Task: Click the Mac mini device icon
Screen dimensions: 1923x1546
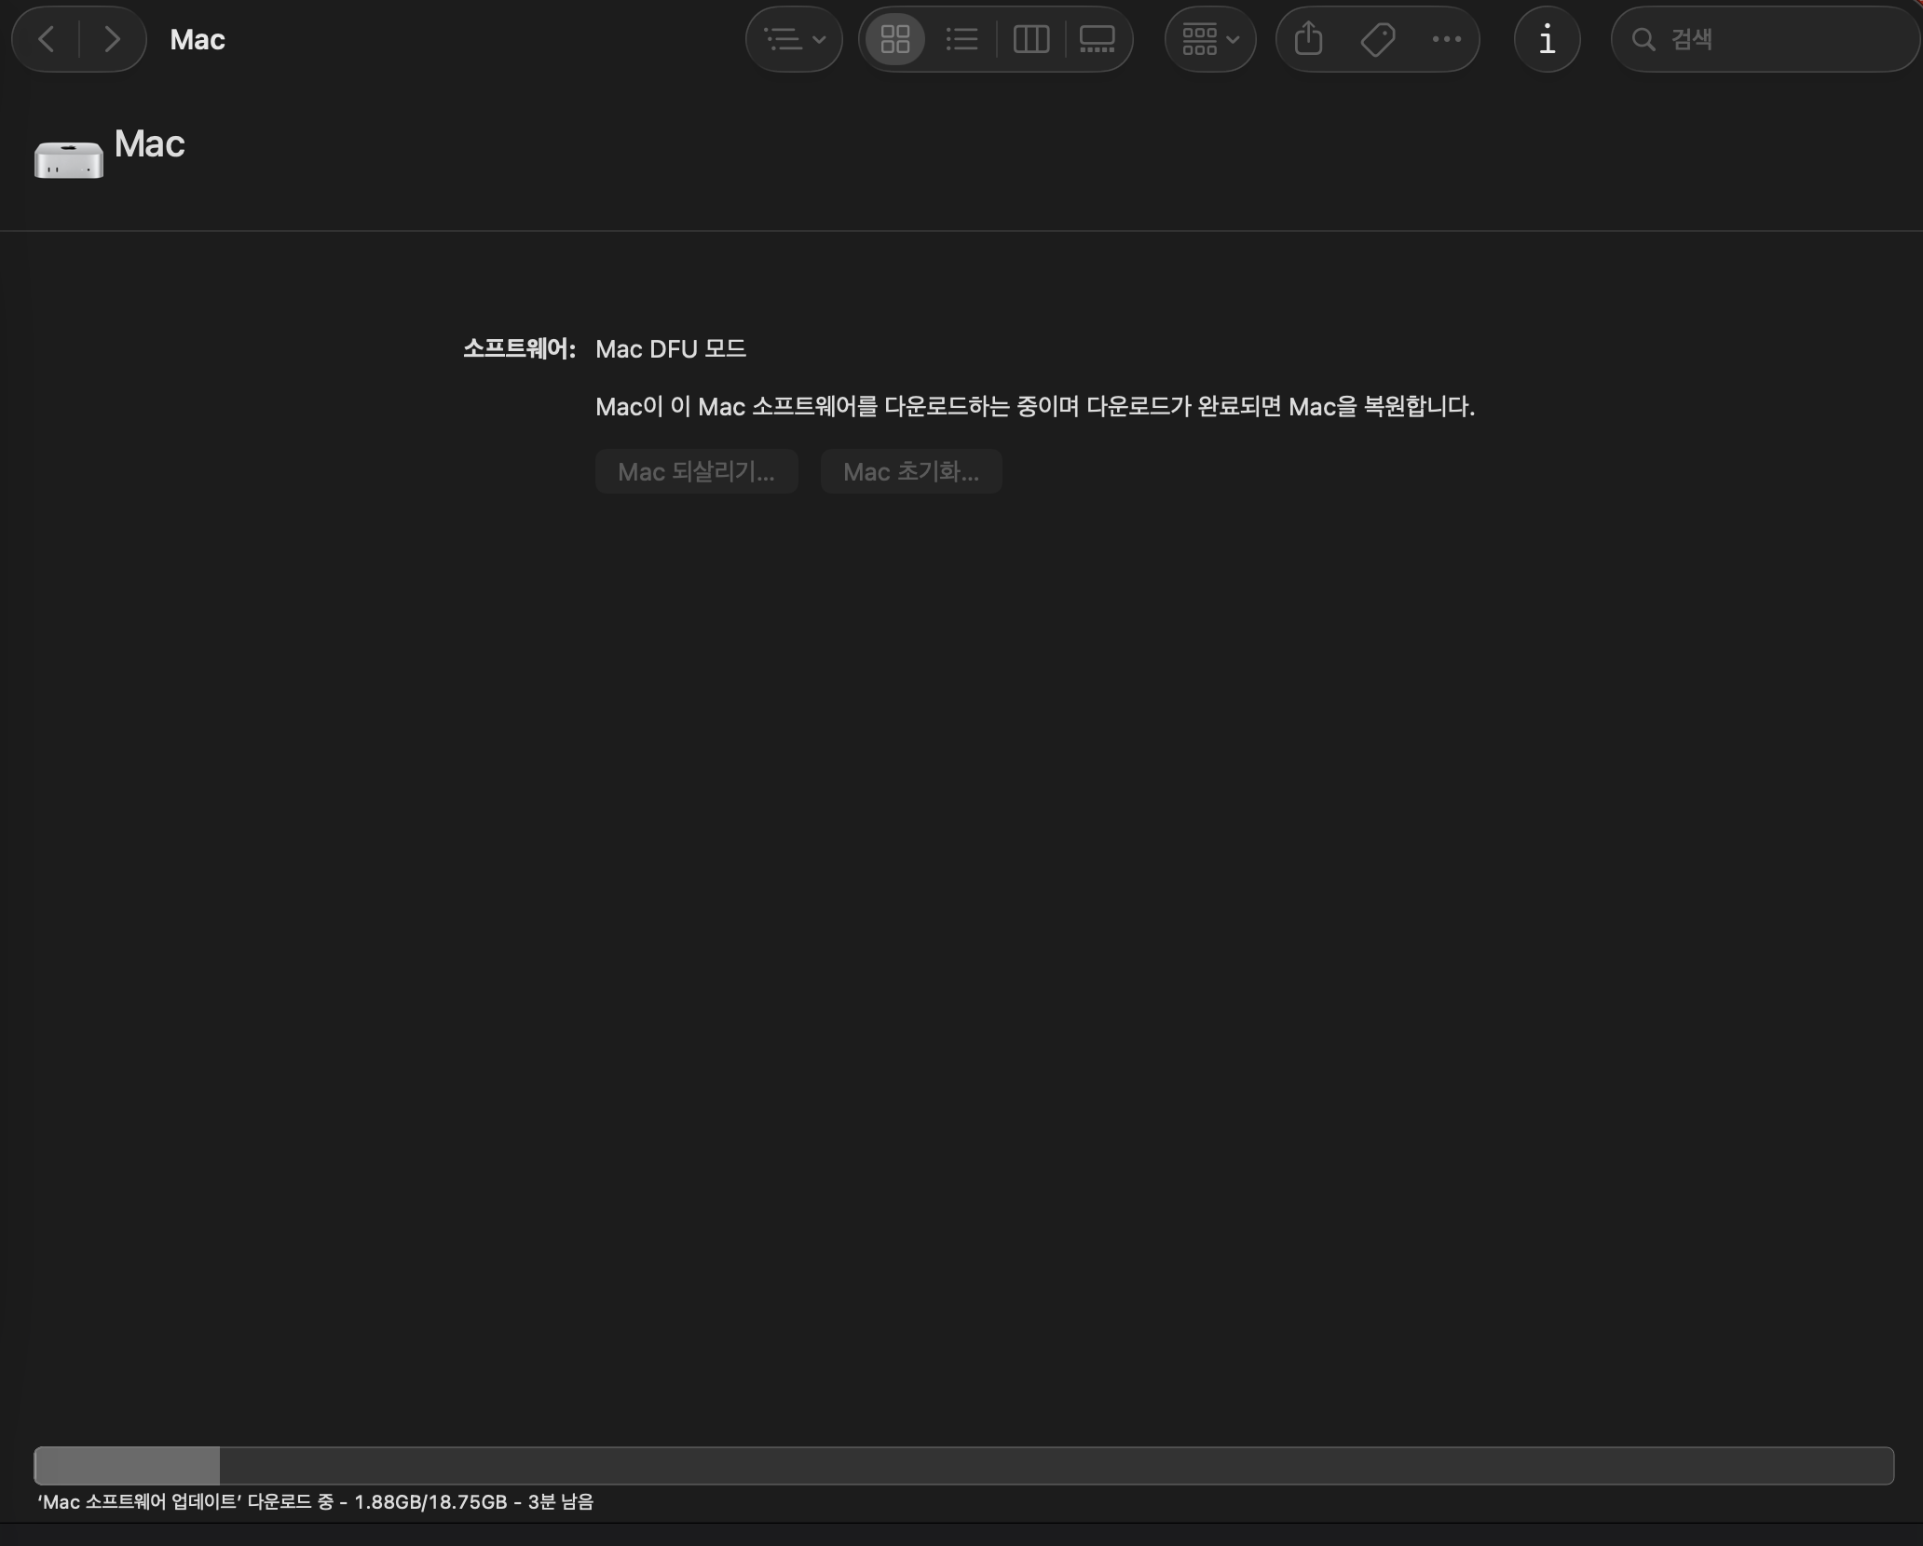Action: 68,159
